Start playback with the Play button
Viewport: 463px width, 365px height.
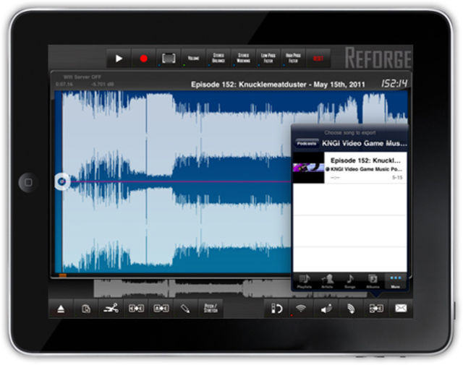[119, 59]
